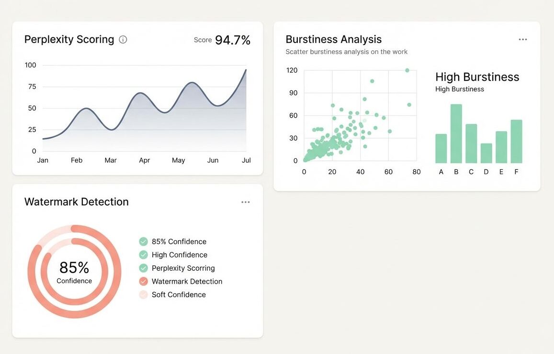Click the Soft Confidence status icon
The width and height of the screenshot is (554, 354).
[143, 295]
